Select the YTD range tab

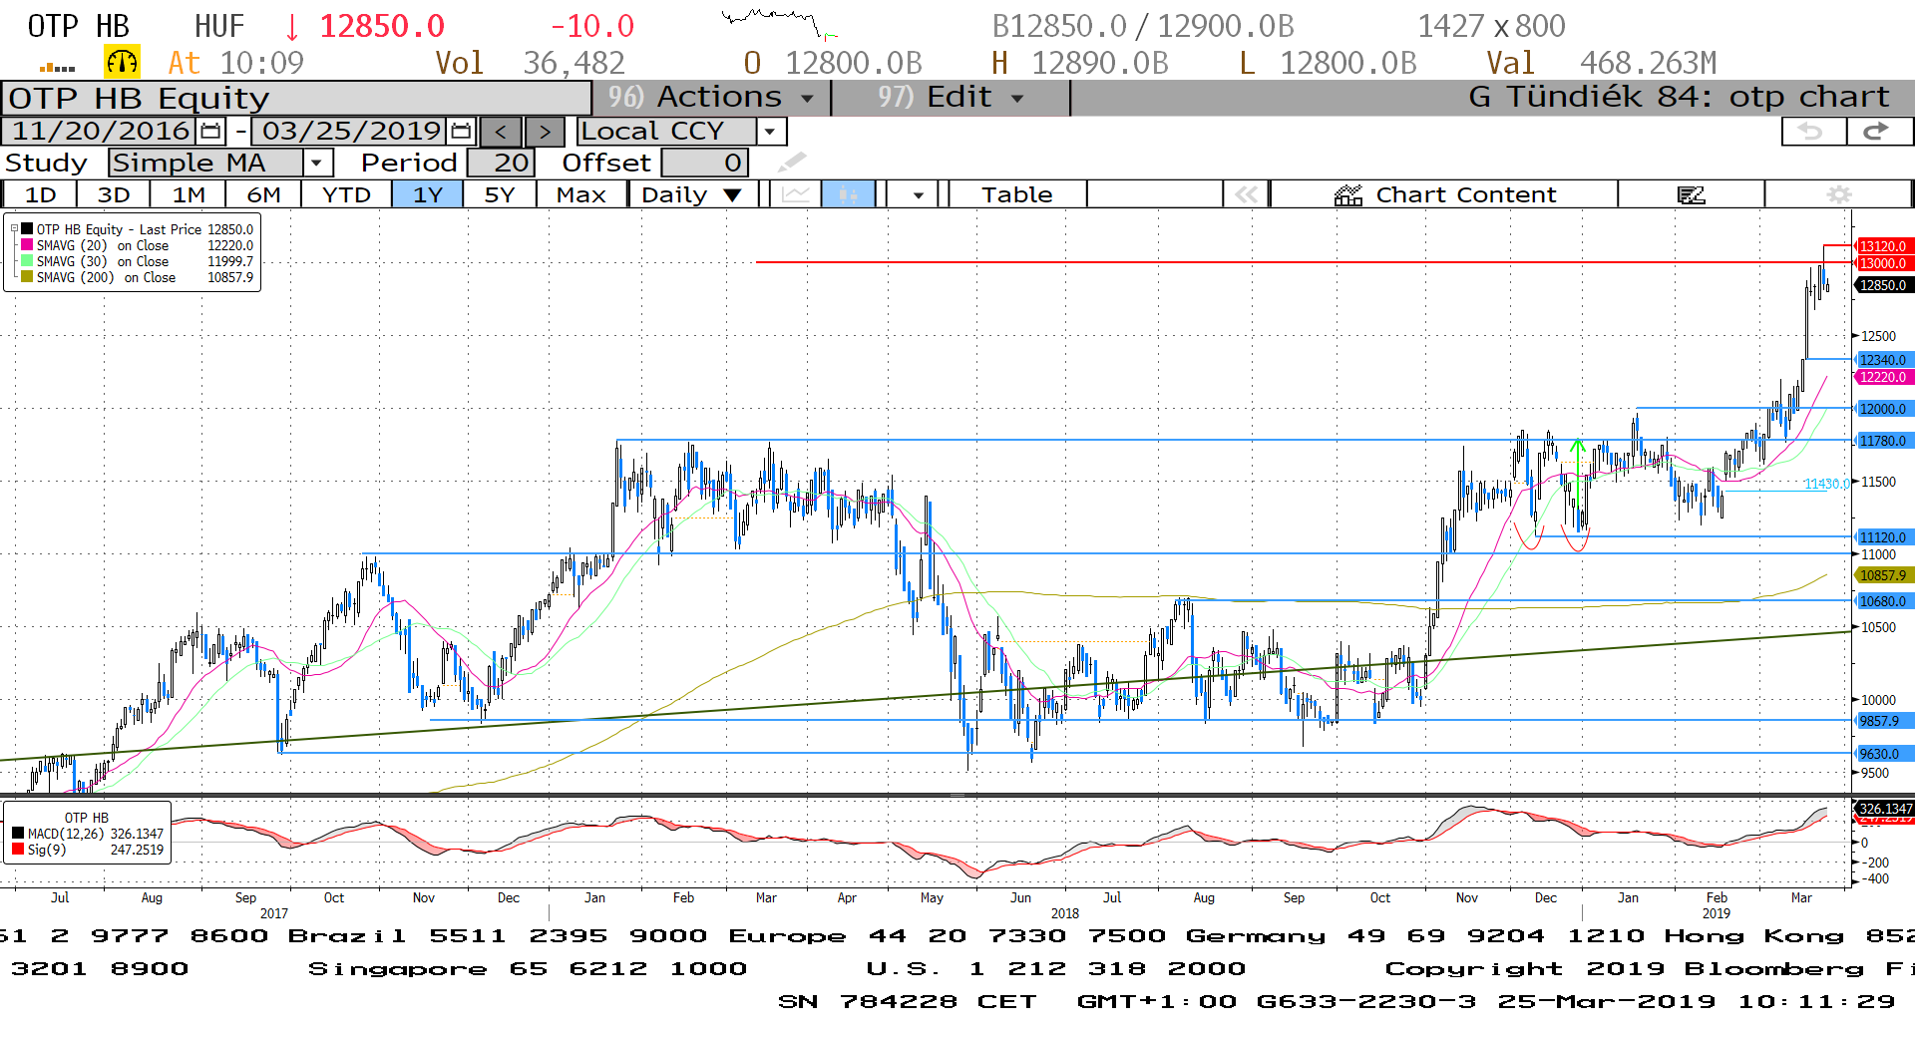[x=346, y=194]
